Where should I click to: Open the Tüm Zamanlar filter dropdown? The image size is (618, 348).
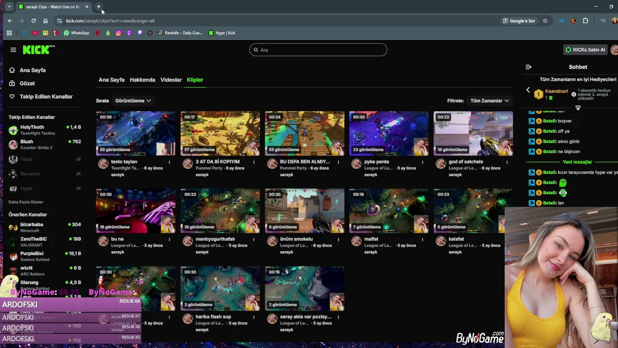(x=490, y=101)
